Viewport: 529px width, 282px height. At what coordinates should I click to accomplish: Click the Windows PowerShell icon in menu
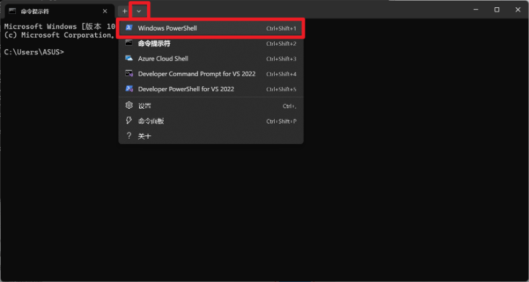click(129, 28)
